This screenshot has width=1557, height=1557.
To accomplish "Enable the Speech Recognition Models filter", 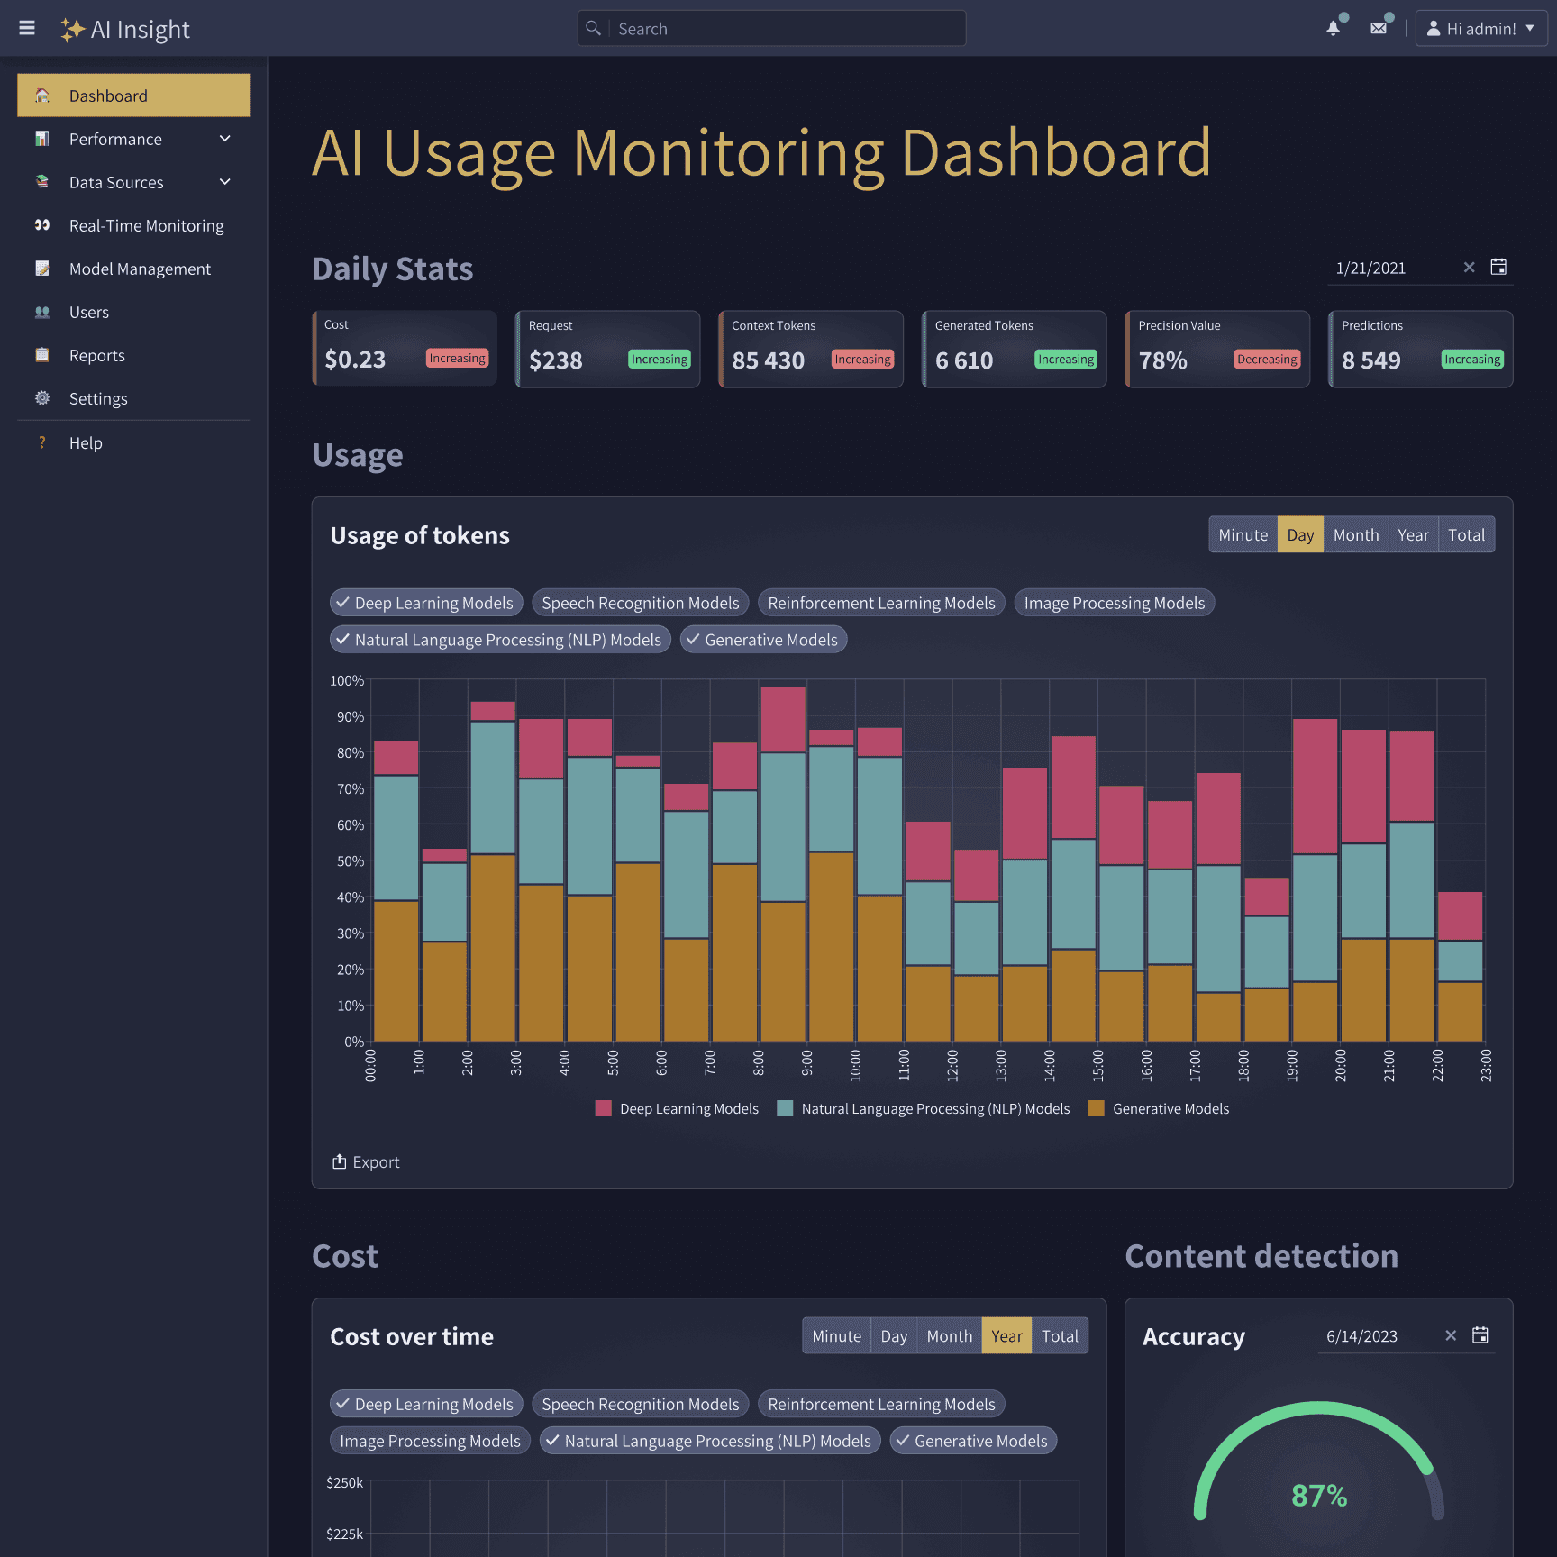I will [640, 602].
